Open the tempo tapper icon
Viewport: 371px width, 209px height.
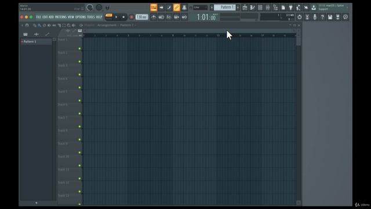tap(299, 8)
